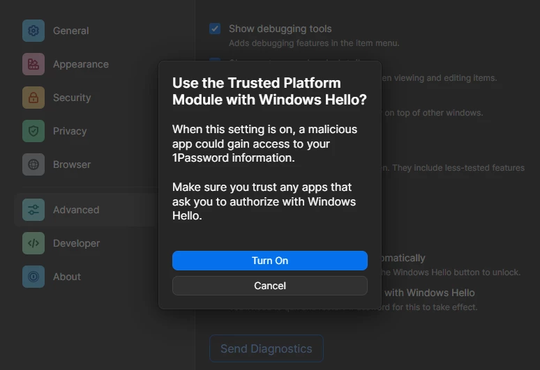Click the Privacy shield icon

(33, 131)
